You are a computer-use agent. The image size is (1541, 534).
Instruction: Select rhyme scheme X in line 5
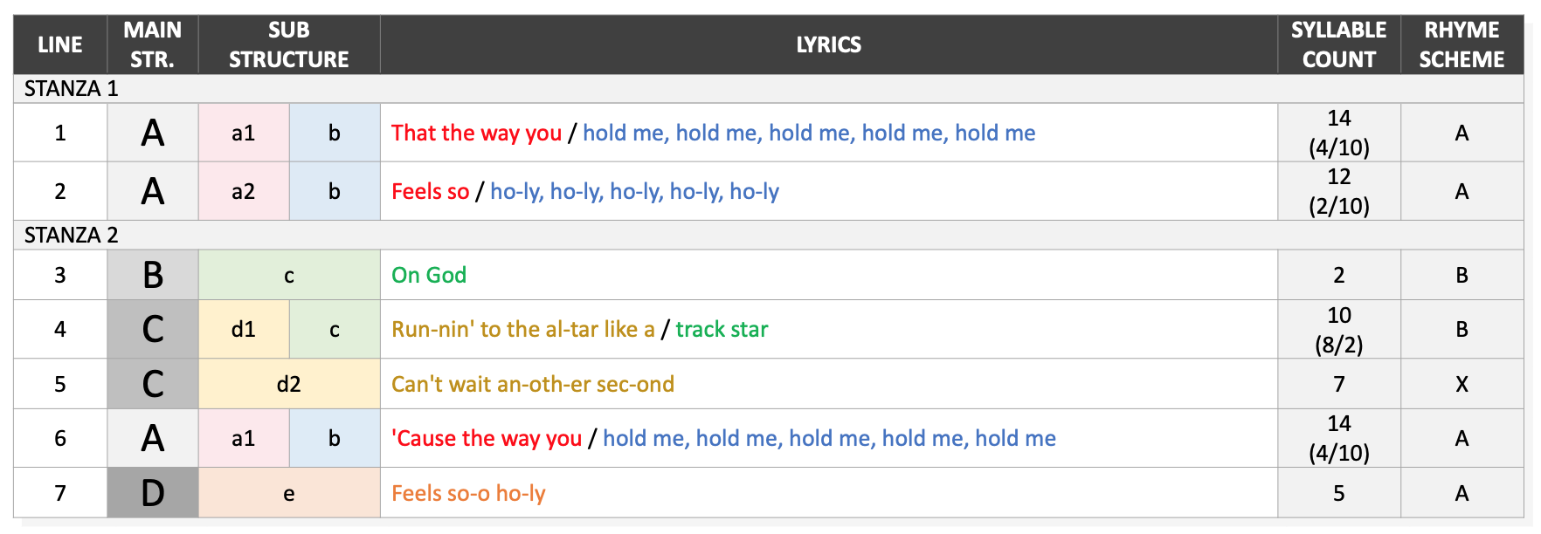point(1462,384)
